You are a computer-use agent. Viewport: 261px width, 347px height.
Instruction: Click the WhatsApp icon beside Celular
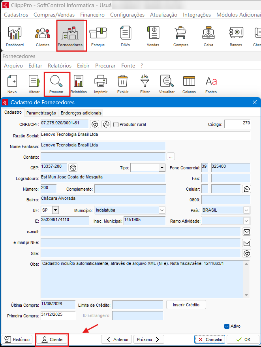pyautogui.click(x=247, y=189)
